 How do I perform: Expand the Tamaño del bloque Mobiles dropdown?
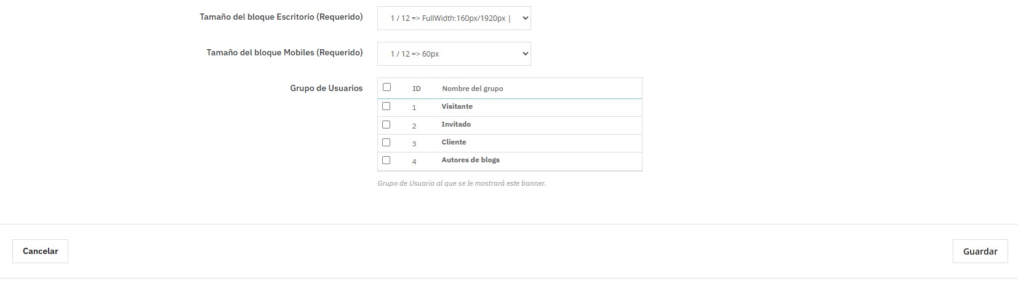pyautogui.click(x=454, y=53)
